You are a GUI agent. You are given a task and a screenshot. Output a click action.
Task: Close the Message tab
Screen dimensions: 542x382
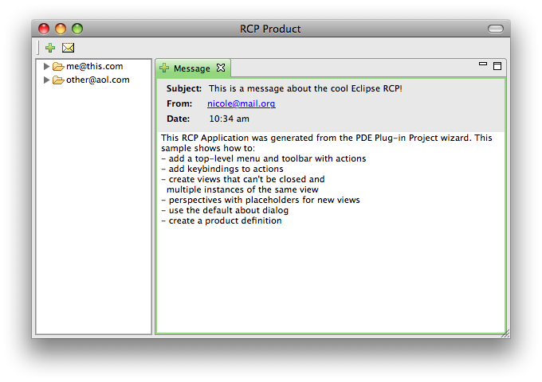point(221,68)
